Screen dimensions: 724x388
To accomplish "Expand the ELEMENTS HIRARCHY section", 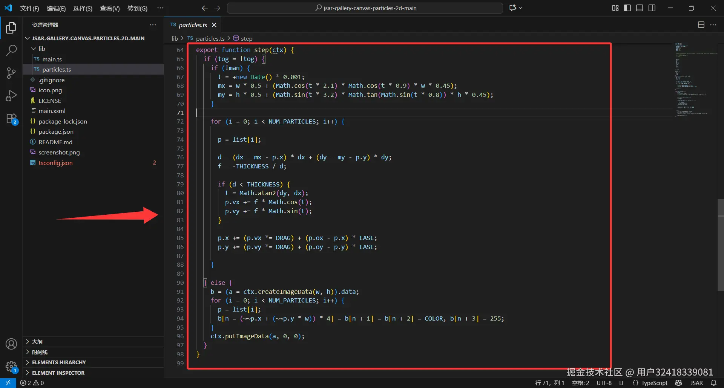I will (x=59, y=362).
